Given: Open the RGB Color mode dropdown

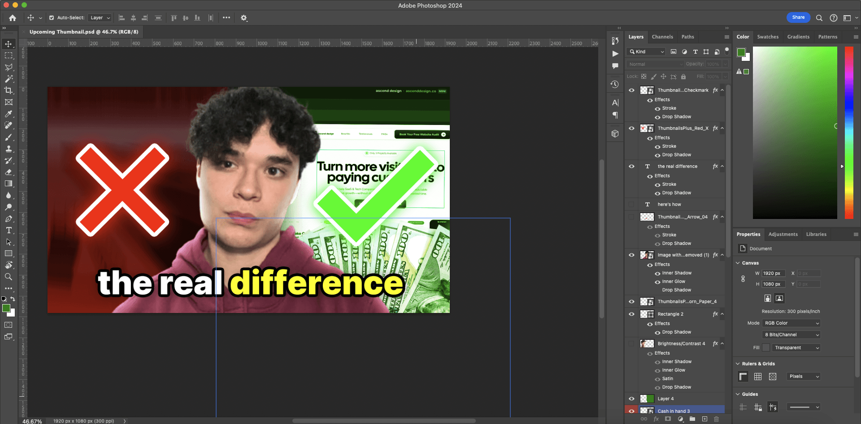Looking at the screenshot, I should coord(791,323).
